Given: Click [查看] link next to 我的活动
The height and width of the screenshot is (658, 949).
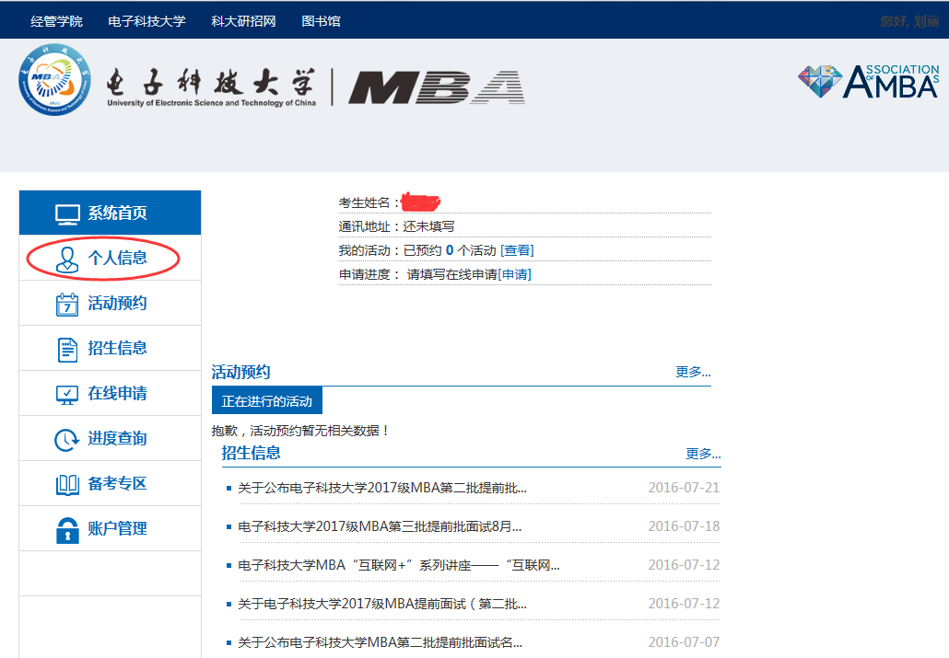Looking at the screenshot, I should (x=517, y=250).
